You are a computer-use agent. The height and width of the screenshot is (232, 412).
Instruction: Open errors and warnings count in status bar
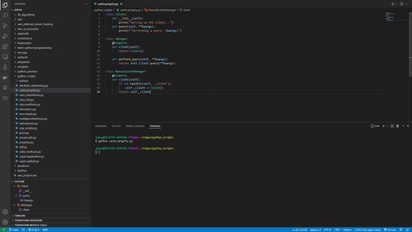pos(33,230)
